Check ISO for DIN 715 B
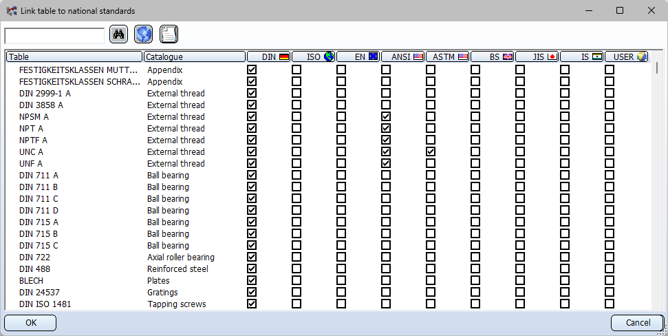668x336 pixels. pos(297,233)
